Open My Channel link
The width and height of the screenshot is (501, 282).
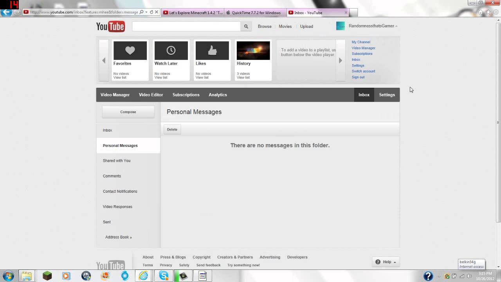361,42
